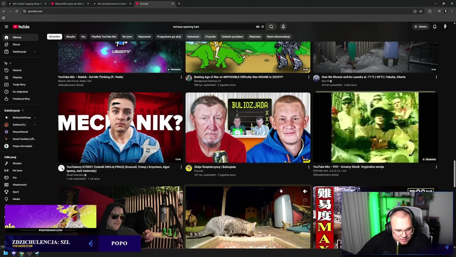Open Polubione filmy liked videos

click(21, 99)
